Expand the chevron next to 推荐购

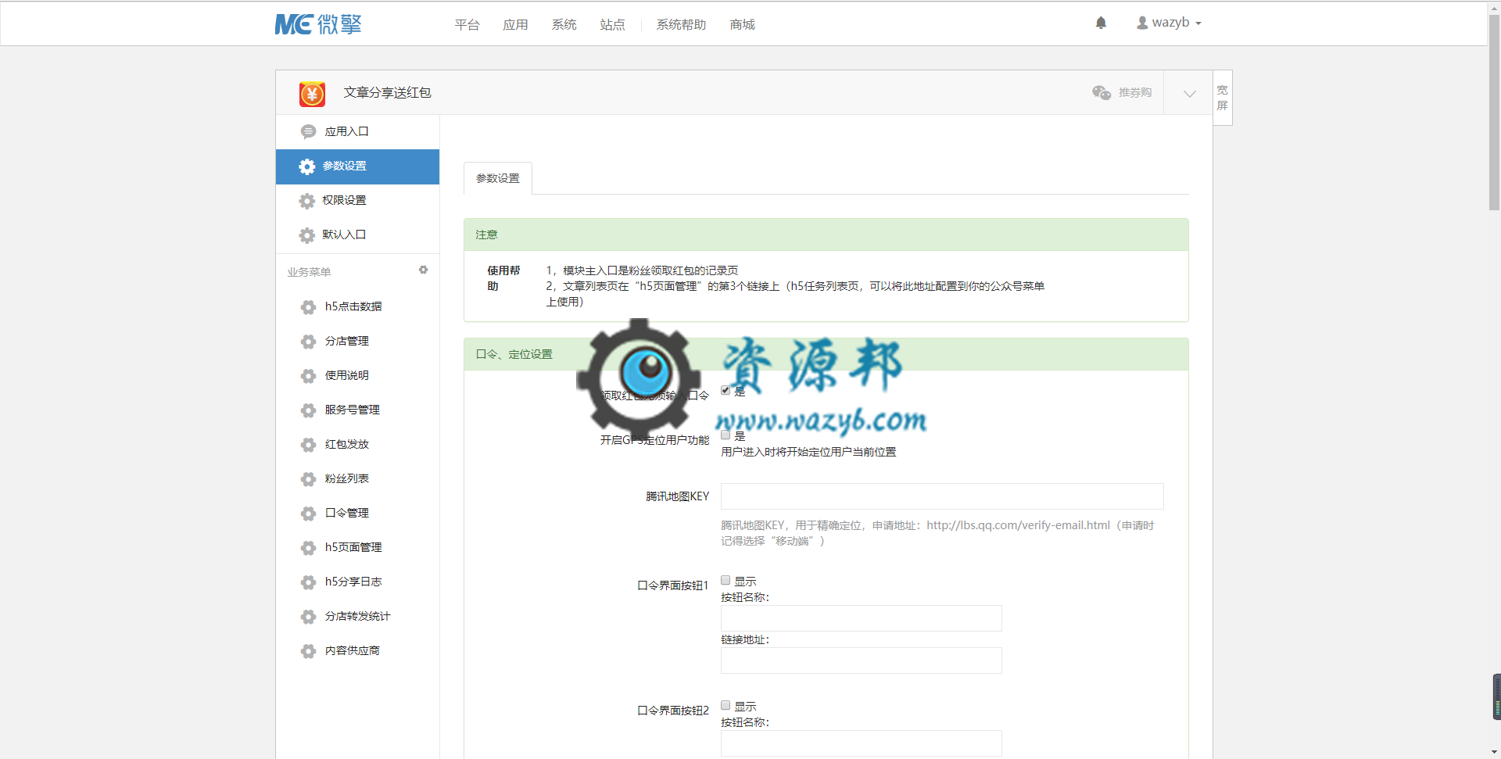(1189, 93)
